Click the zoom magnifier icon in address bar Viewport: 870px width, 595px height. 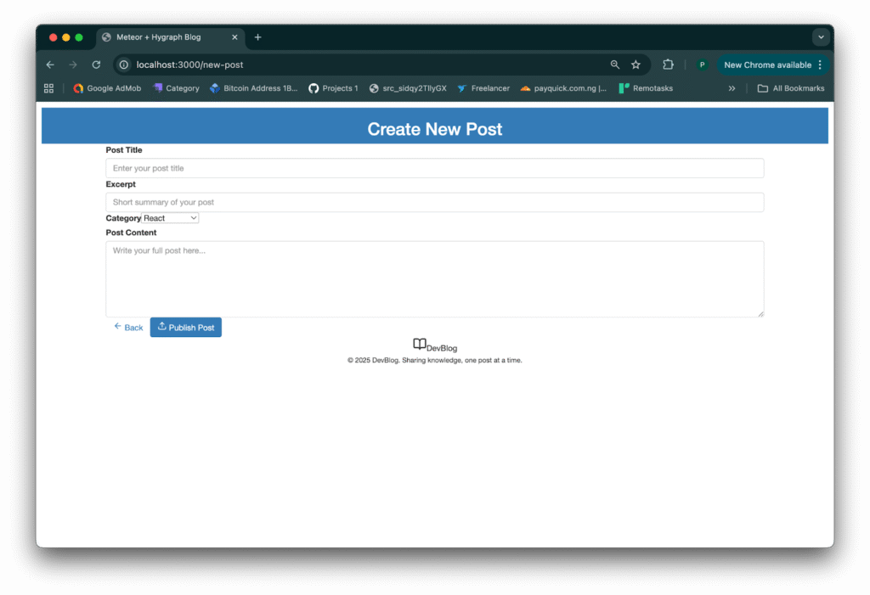tap(615, 65)
